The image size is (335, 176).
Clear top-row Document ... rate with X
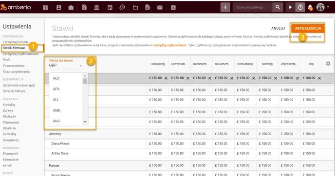[x=210, y=78]
